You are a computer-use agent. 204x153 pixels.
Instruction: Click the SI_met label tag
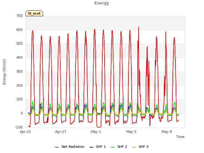tap(34, 13)
